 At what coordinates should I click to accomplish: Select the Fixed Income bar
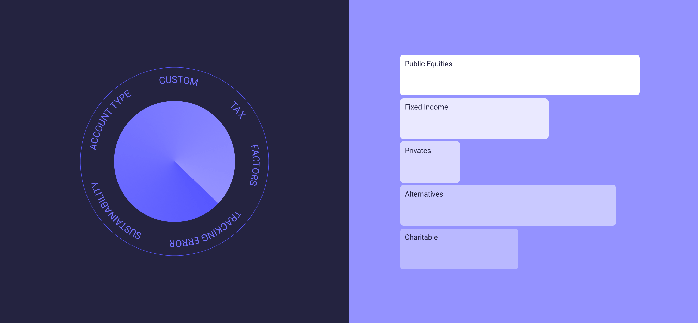pos(474,119)
